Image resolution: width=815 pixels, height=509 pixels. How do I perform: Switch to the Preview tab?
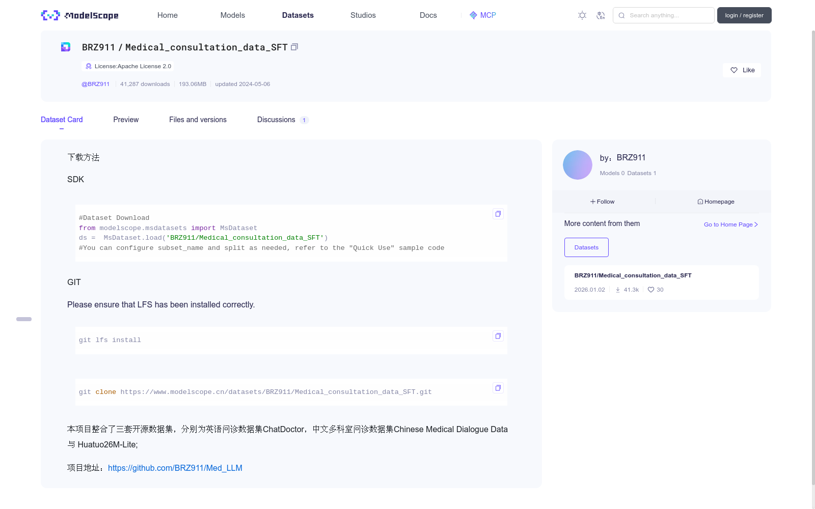(126, 120)
